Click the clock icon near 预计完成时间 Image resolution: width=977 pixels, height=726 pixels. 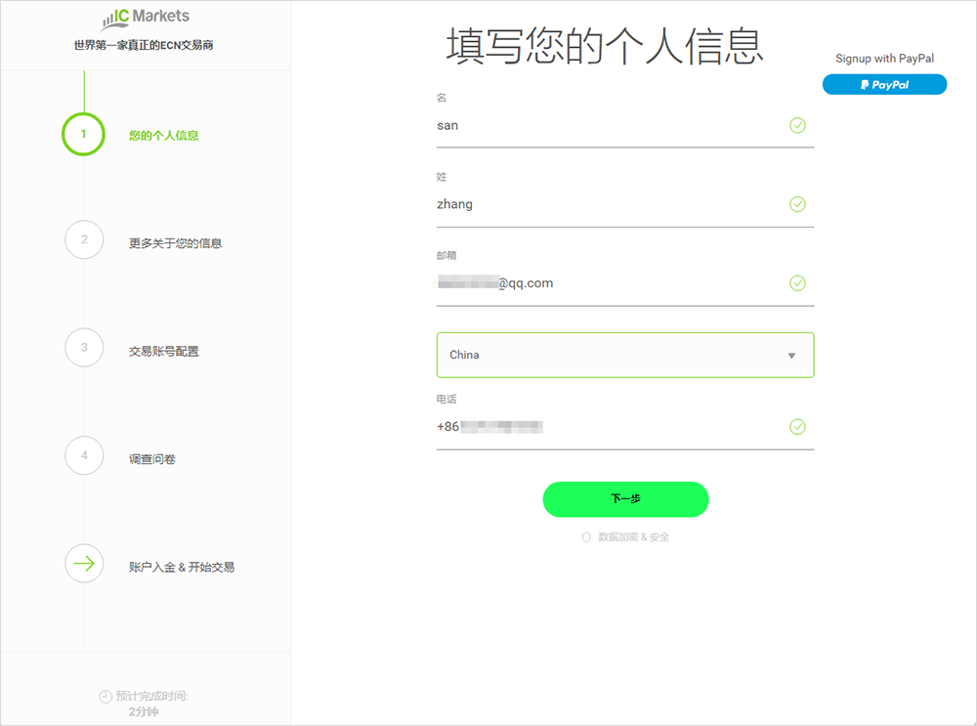tap(106, 697)
